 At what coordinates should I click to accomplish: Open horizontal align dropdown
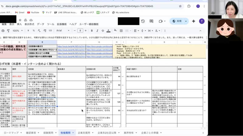(x=136, y=31)
